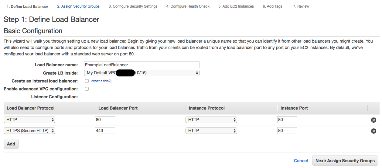The height and width of the screenshot is (168, 382).
Task: Expand the HTTPS (Secure HTTP) protocol dropdown
Action: pyautogui.click(x=29, y=131)
